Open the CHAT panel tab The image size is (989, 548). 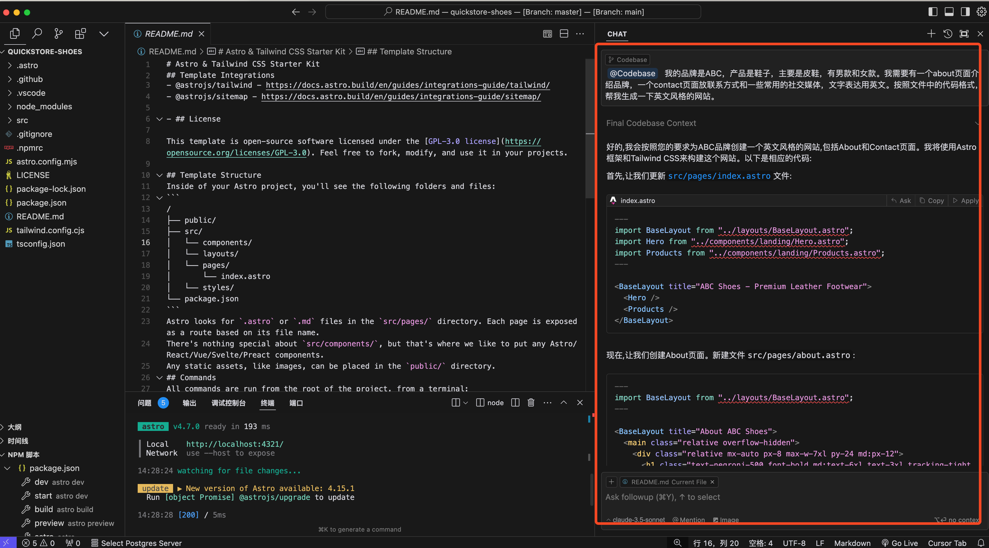(x=617, y=34)
